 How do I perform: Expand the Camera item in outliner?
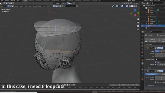pos(146,10)
